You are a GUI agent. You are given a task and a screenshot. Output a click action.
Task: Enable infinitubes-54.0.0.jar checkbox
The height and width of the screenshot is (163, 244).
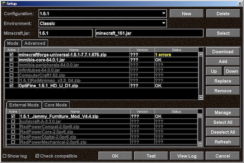point(11,70)
